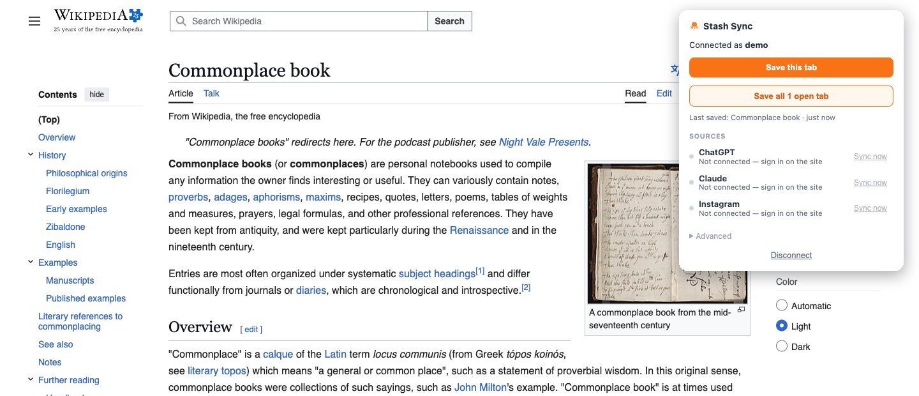
Task: Open the Read view tab
Action: tap(635, 93)
